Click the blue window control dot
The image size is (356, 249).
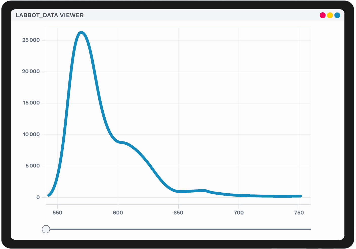pyautogui.click(x=337, y=15)
